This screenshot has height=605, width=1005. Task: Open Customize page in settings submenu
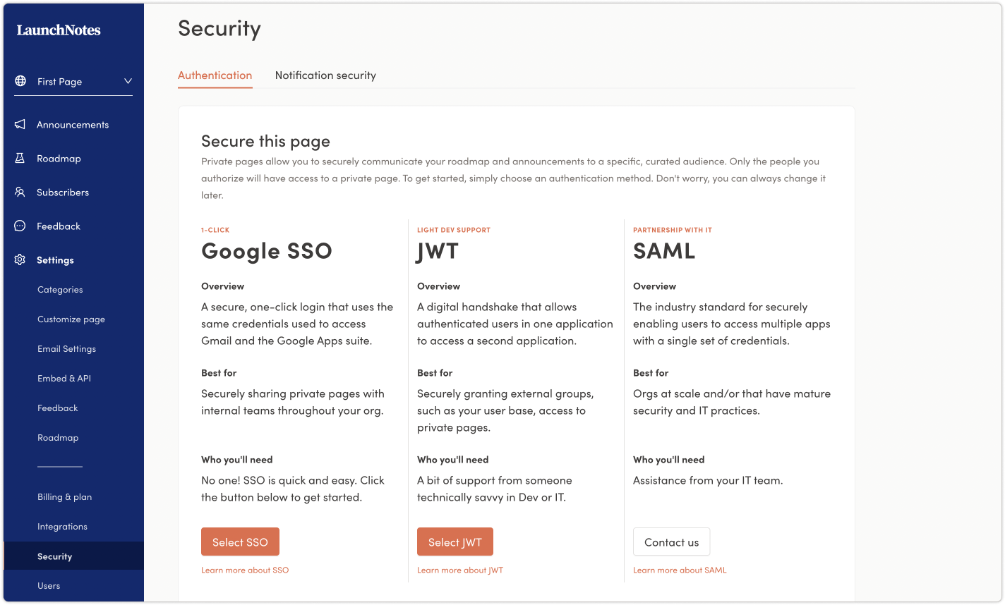point(71,319)
